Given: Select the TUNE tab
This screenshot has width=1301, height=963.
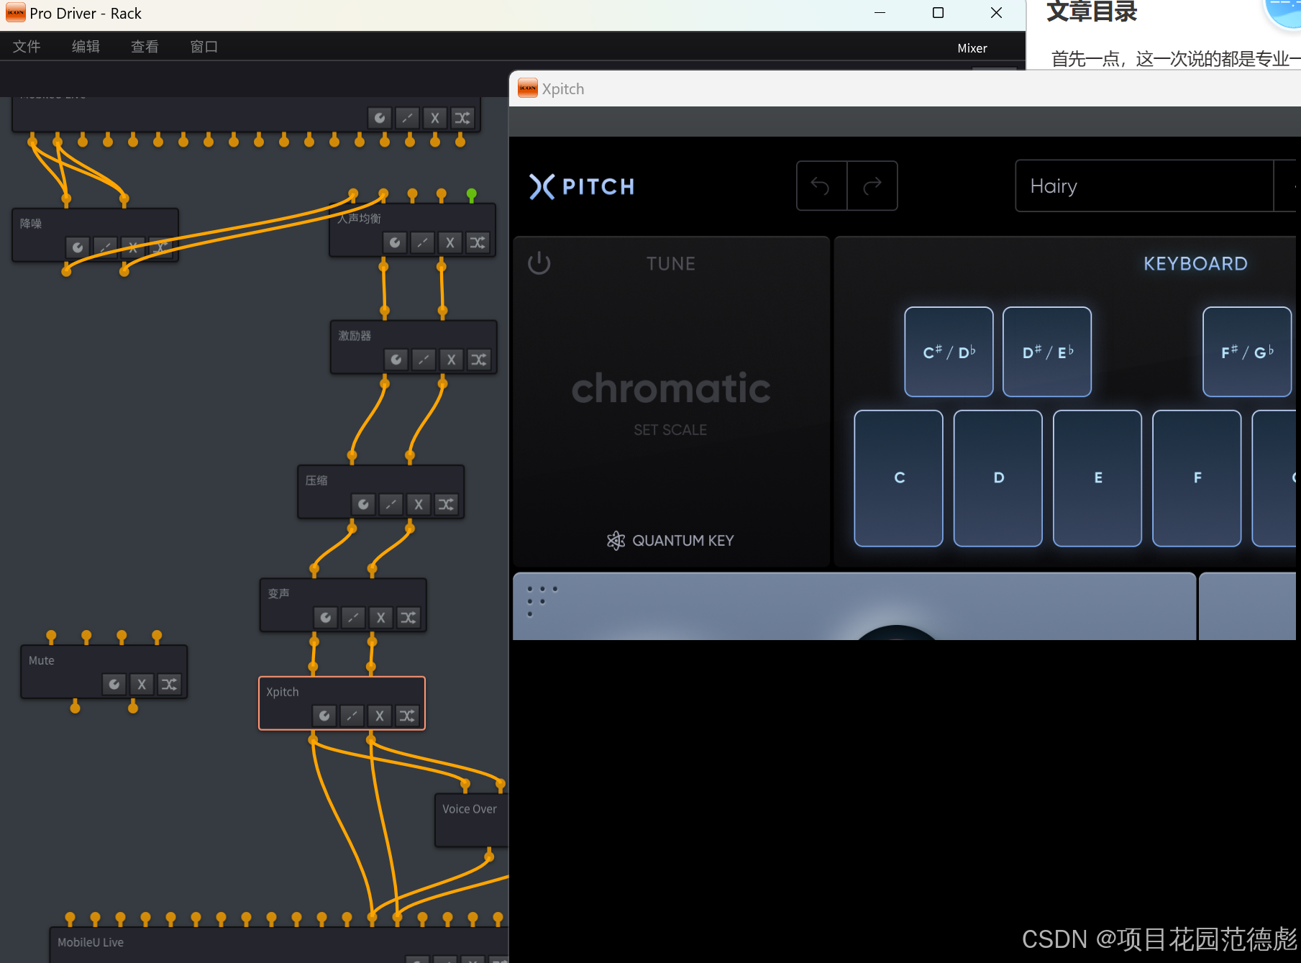Looking at the screenshot, I should [671, 264].
